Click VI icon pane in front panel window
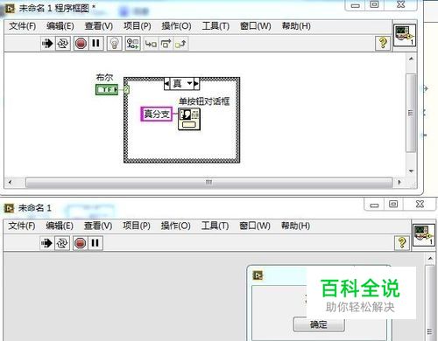The image size is (438, 341). click(x=424, y=235)
